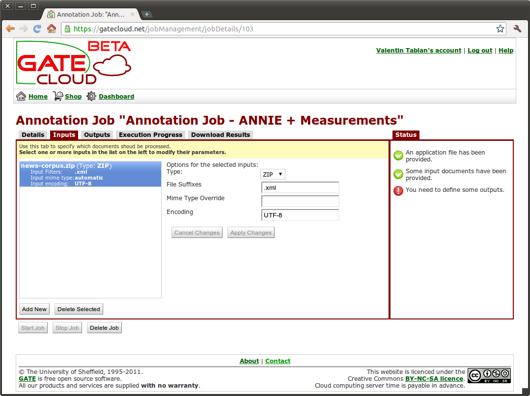Click the browser home icon
This screenshot has height=396, width=530.
[52, 28]
